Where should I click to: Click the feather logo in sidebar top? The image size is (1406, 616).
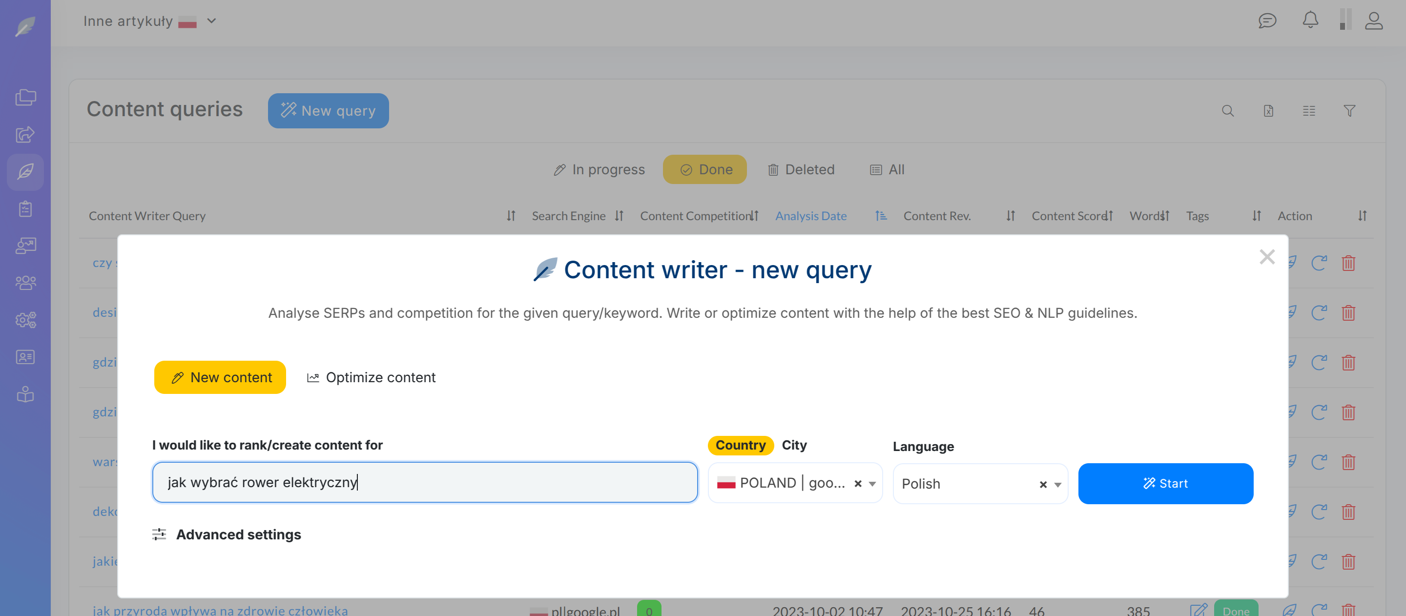25,26
